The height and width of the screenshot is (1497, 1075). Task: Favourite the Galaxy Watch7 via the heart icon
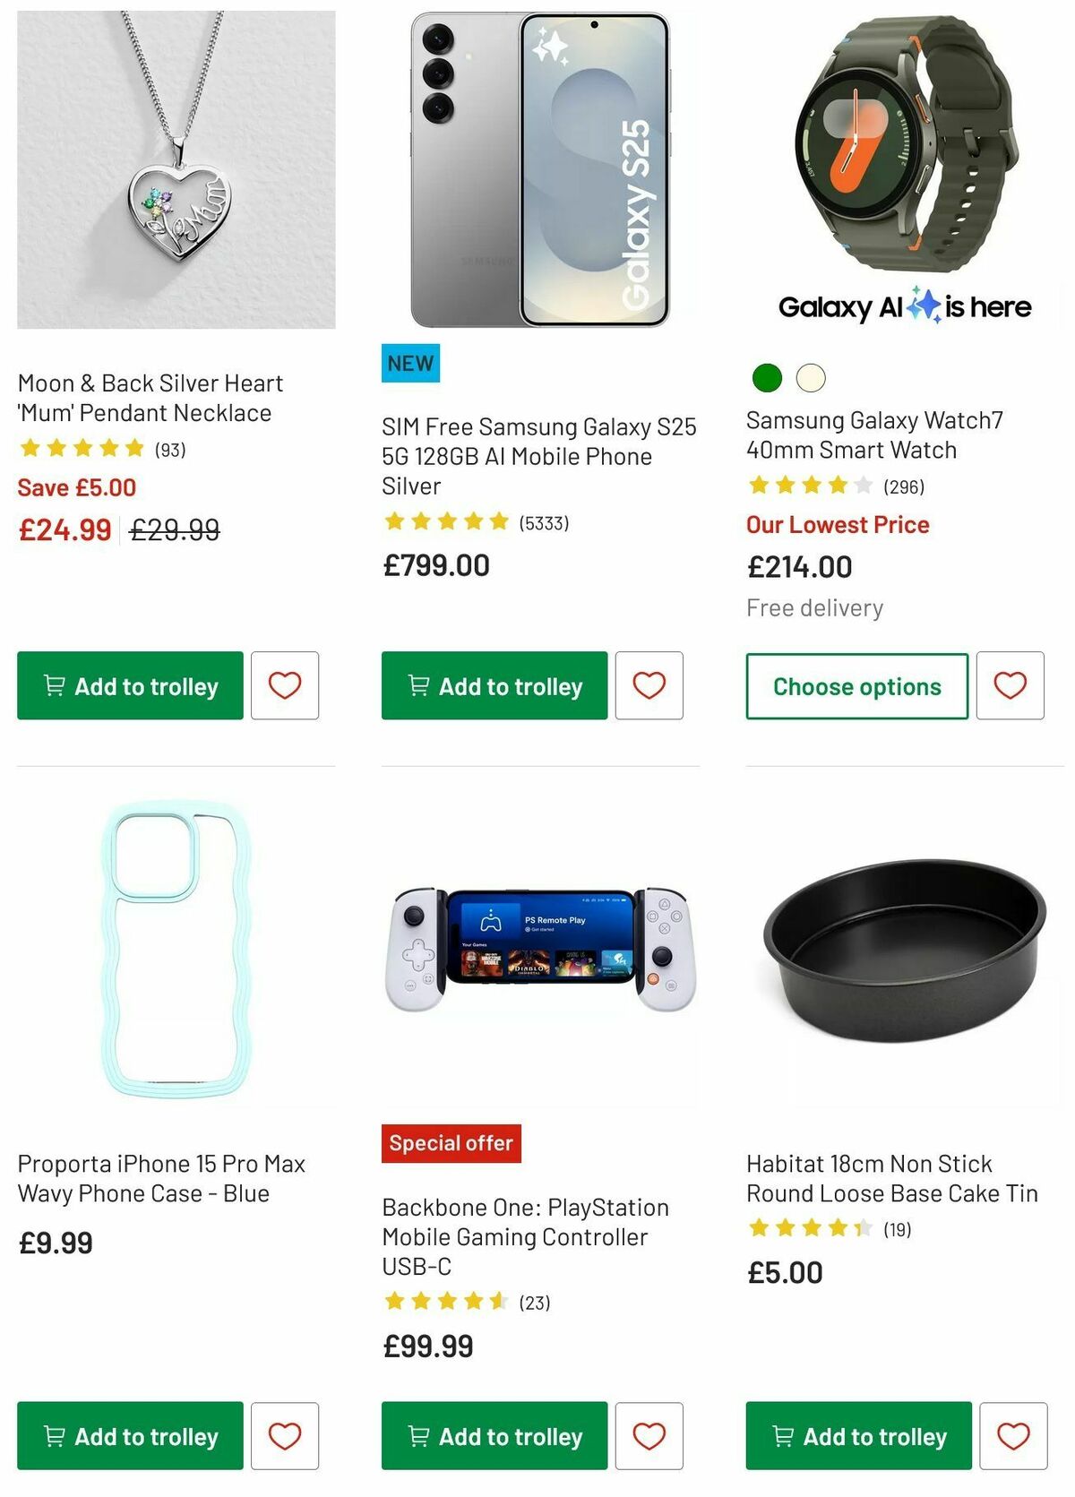pyautogui.click(x=1010, y=685)
